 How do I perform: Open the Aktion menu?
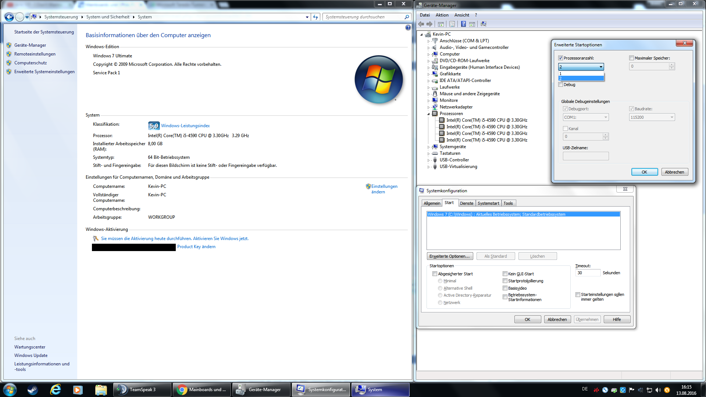[x=442, y=15]
